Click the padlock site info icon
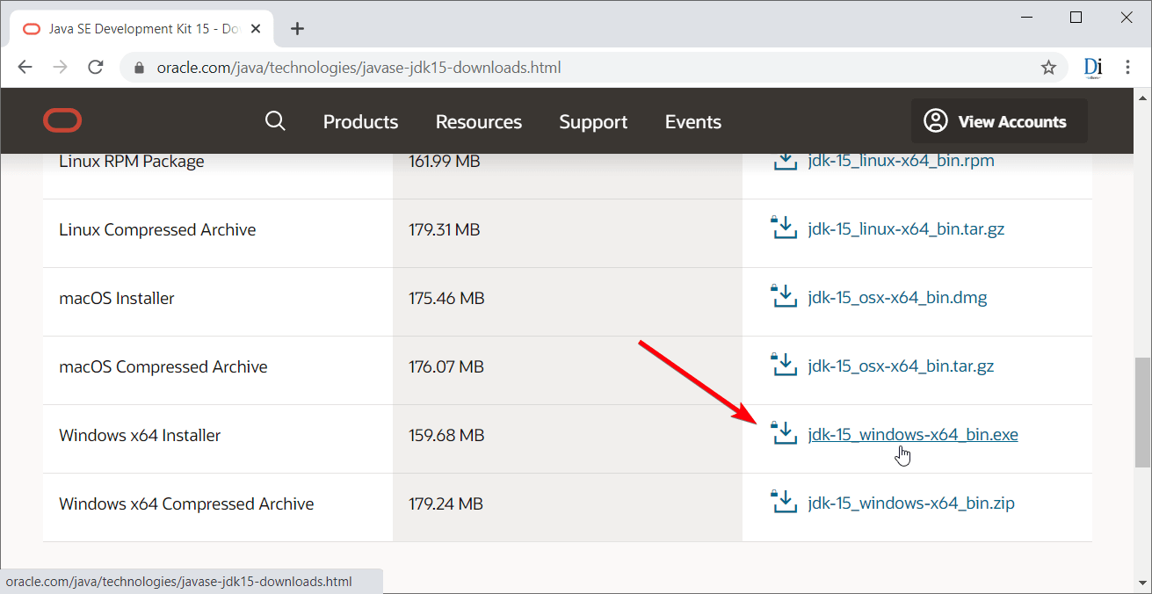 click(138, 68)
